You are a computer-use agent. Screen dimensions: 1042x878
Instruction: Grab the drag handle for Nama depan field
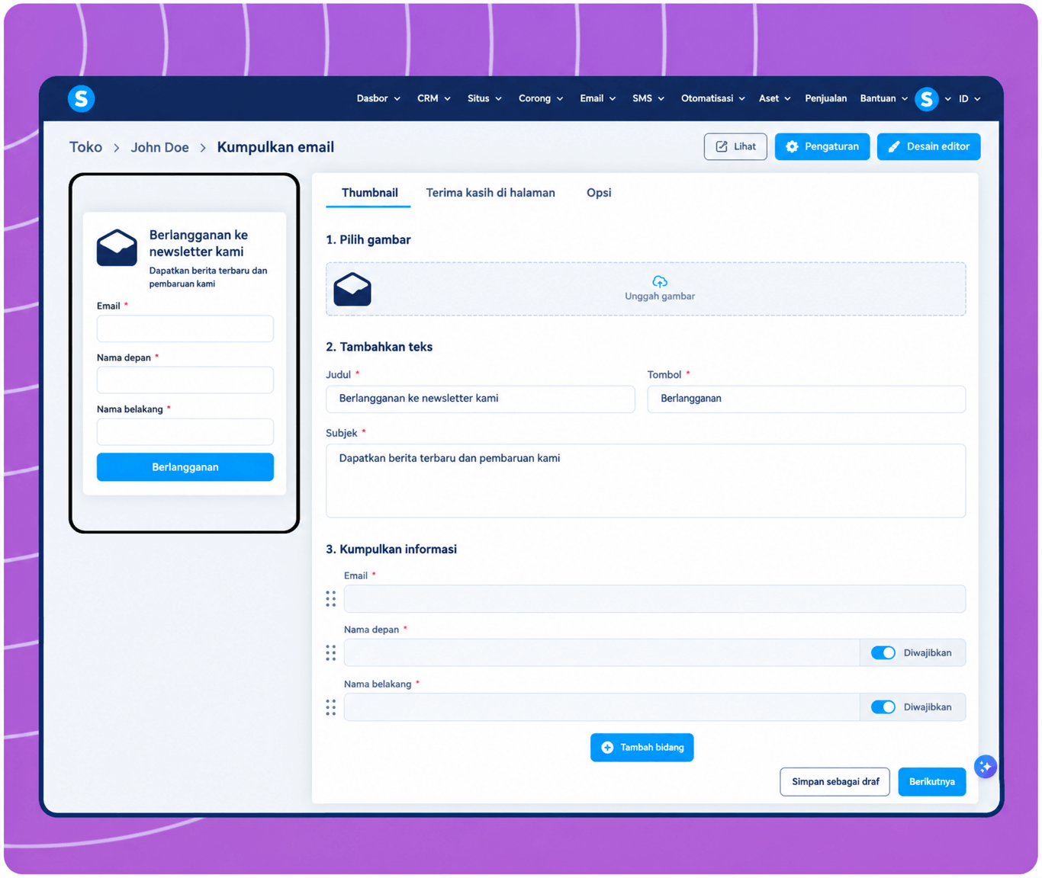click(x=330, y=653)
